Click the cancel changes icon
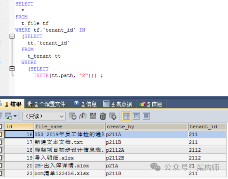Screen dimensions: 228x179 [x=113, y=116]
